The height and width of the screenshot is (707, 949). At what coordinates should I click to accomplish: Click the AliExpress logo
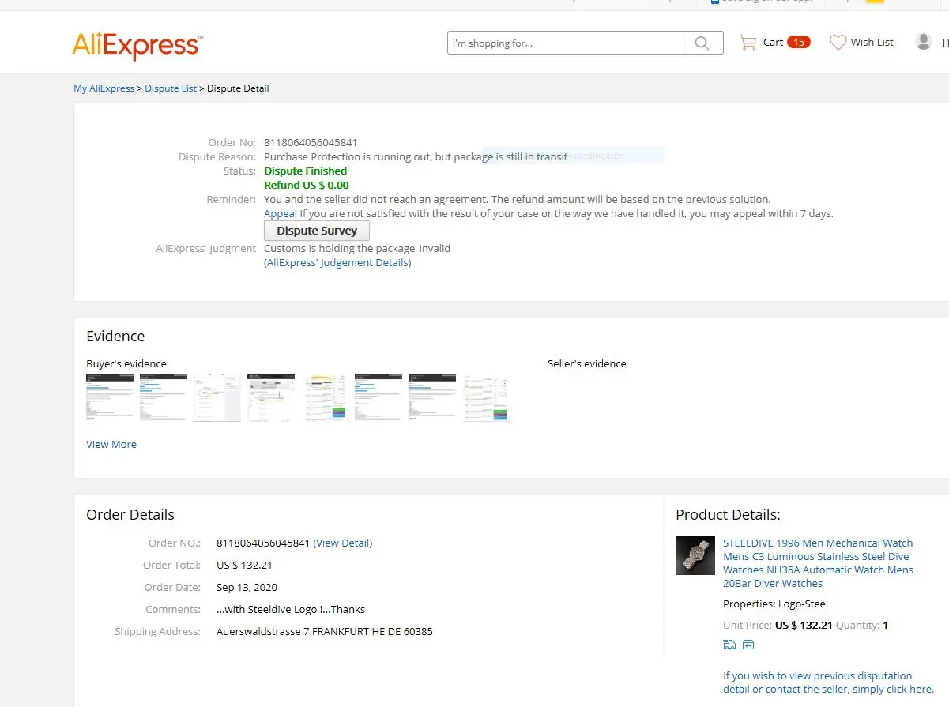137,45
